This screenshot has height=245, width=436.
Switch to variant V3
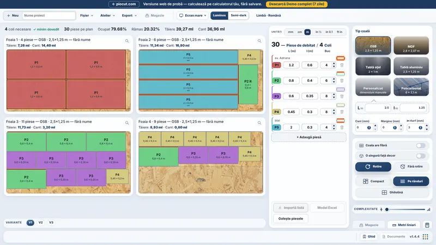[51, 223]
